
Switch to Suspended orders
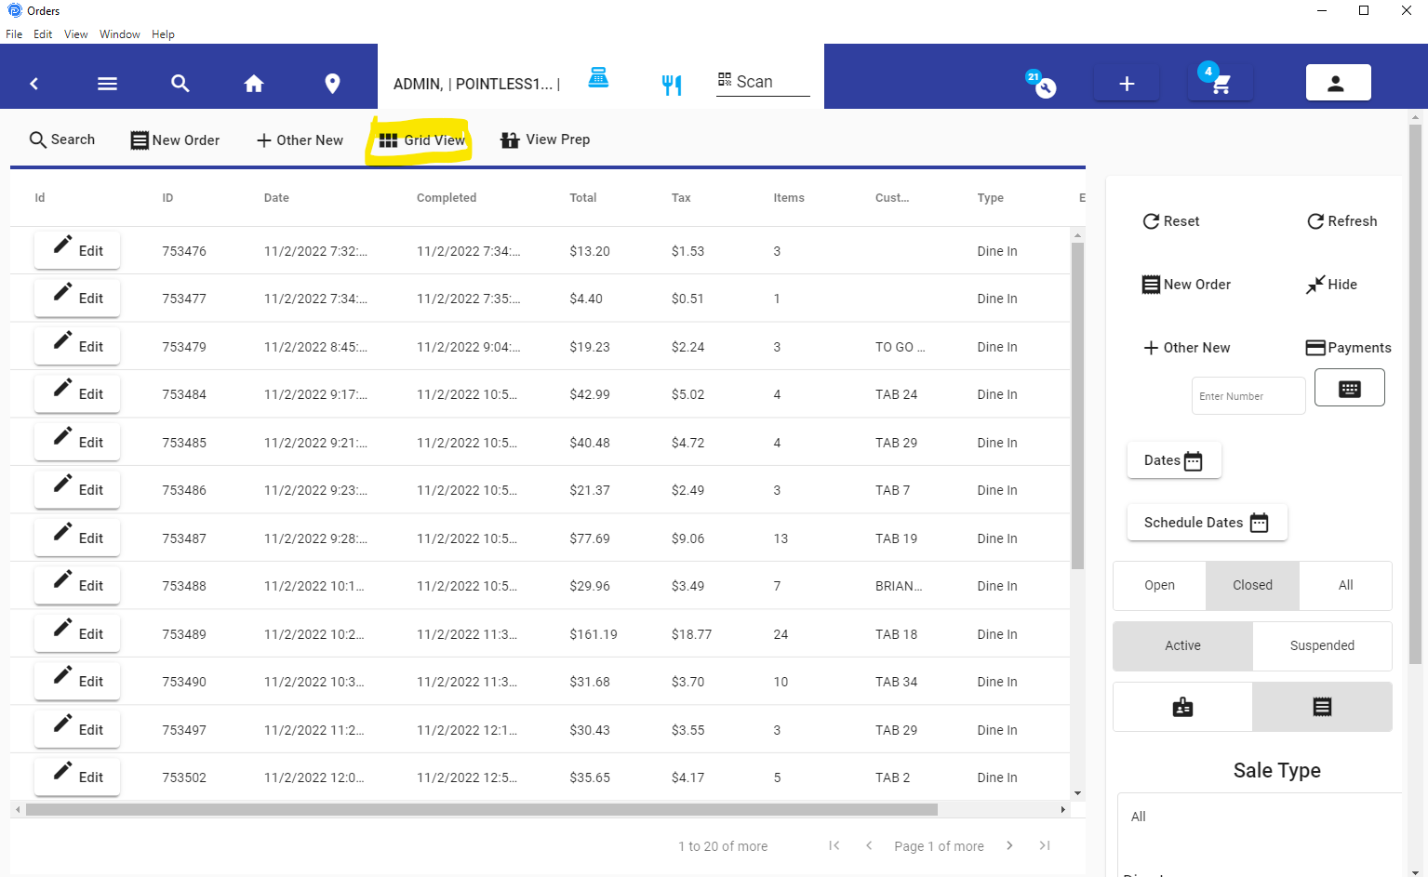[1322, 645]
